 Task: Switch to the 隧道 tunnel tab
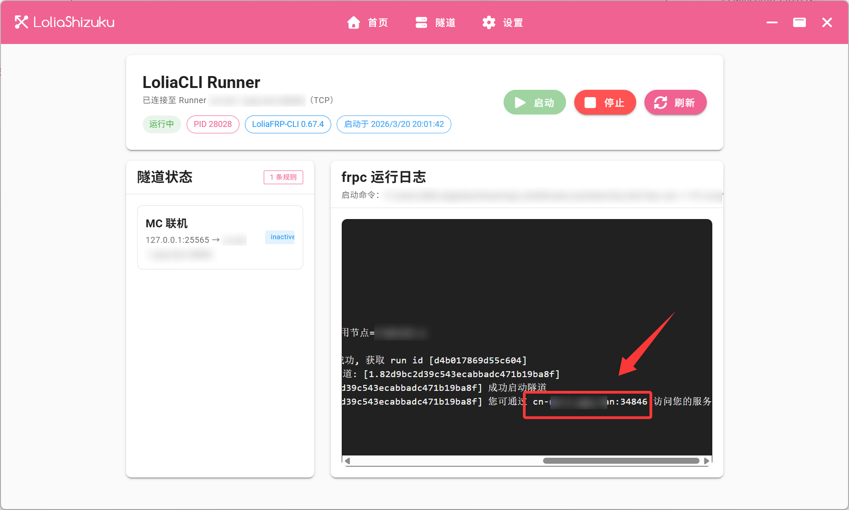click(x=435, y=22)
